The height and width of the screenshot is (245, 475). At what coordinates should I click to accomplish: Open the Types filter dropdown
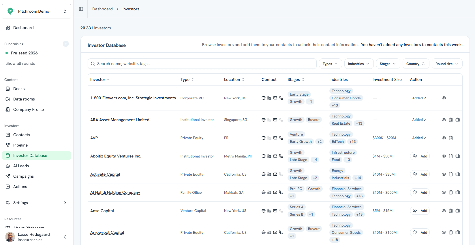click(x=330, y=64)
